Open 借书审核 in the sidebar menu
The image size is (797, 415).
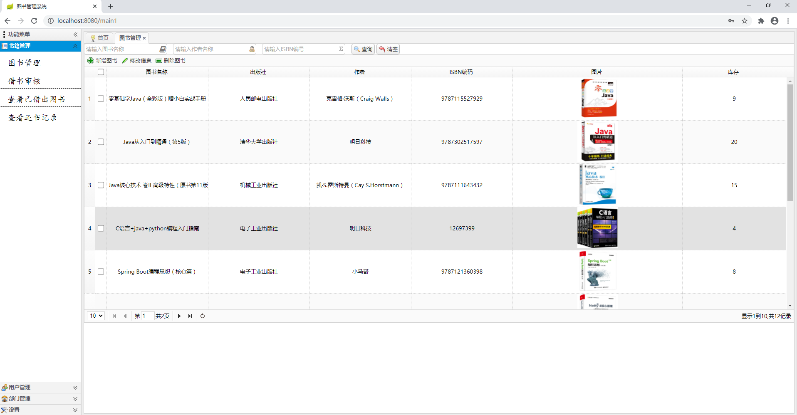[25, 81]
